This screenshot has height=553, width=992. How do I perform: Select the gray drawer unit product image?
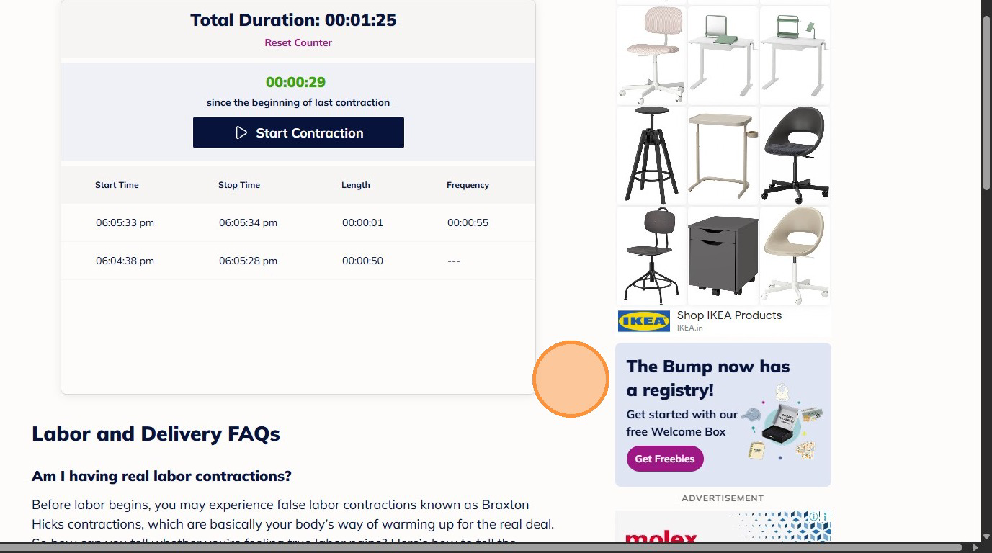pyautogui.click(x=723, y=256)
